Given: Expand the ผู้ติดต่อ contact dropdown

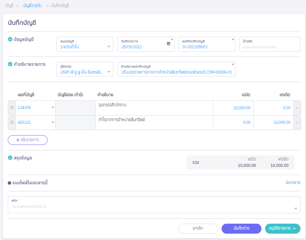Looking at the screenshot, I should 85,69.
